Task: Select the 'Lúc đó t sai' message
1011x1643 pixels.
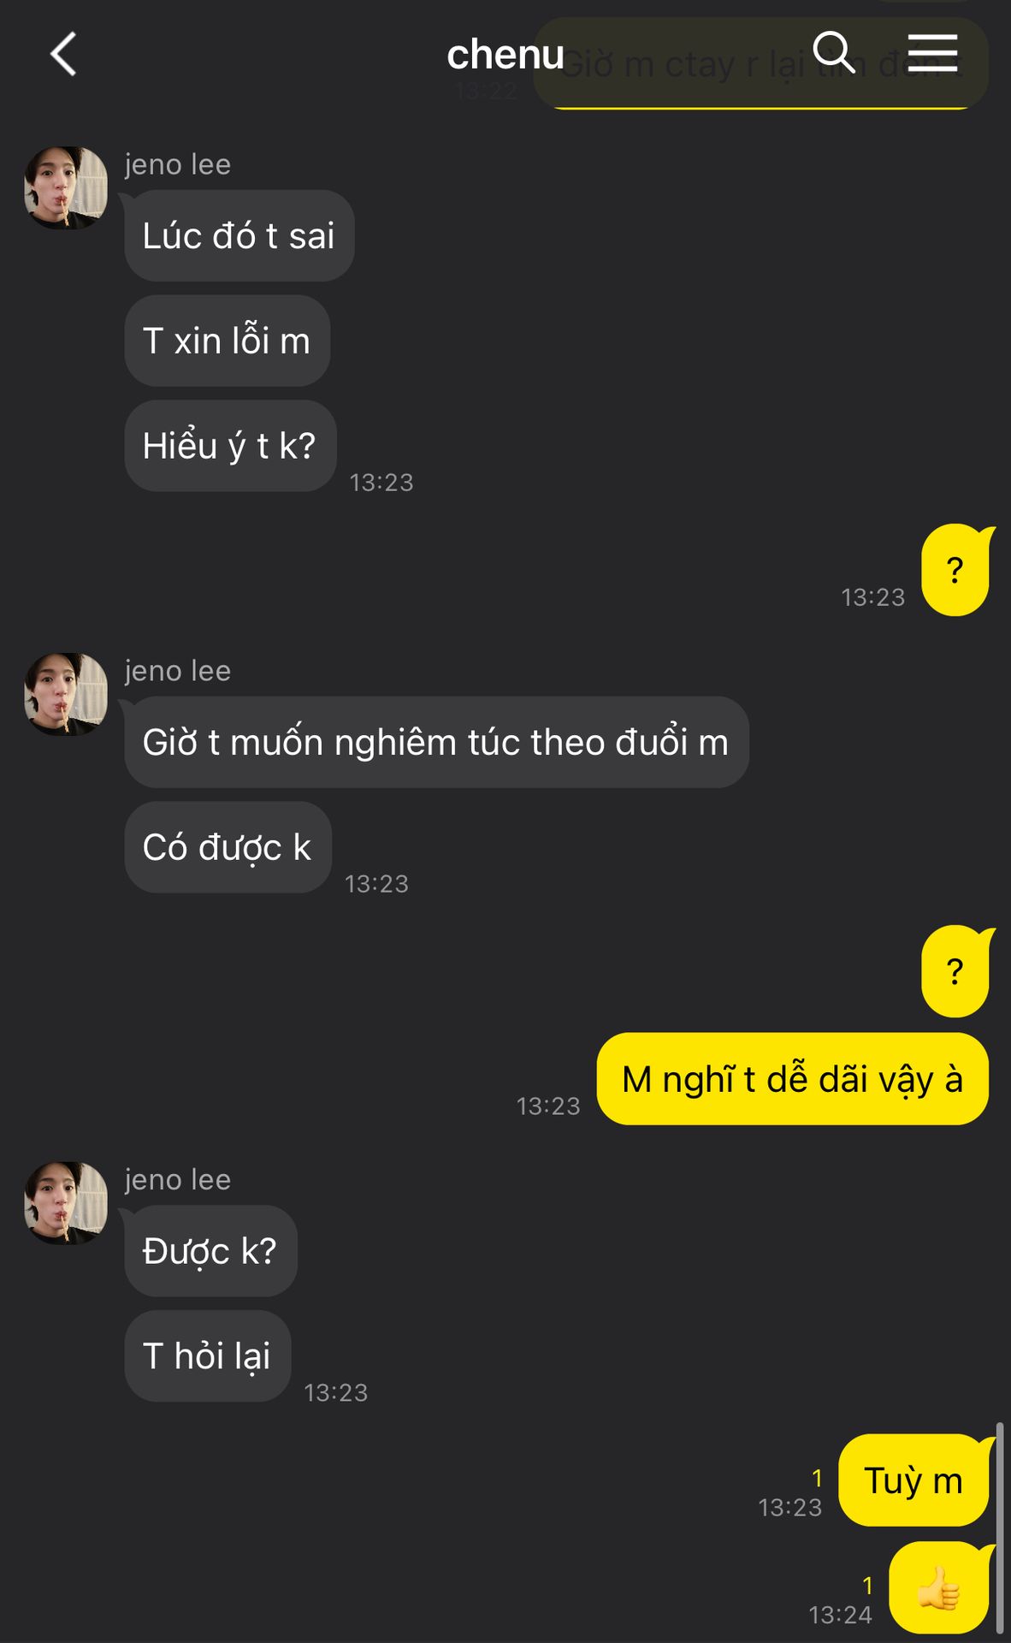Action: coord(239,235)
